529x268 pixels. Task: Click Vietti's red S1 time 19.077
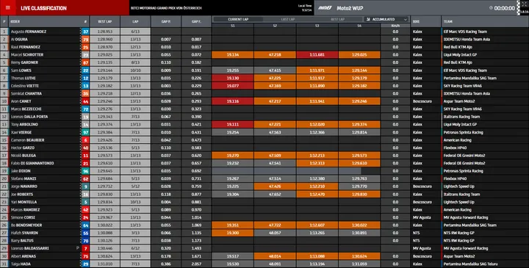click(233, 86)
